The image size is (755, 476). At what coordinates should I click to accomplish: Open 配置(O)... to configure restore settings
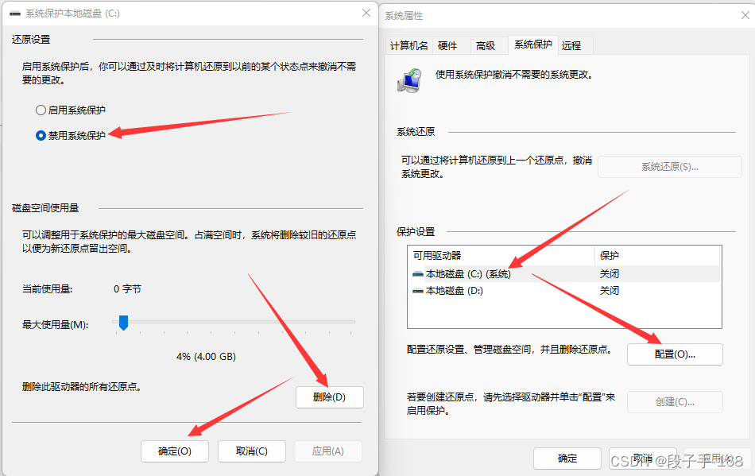point(674,354)
